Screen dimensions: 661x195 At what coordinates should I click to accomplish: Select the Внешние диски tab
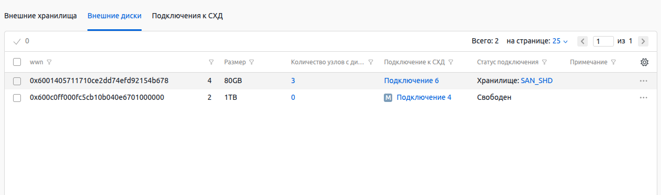(115, 16)
